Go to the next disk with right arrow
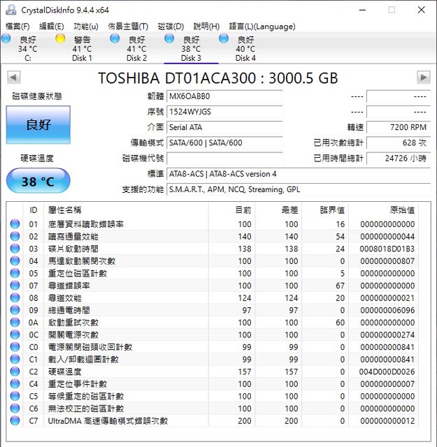The width and height of the screenshot is (437, 447). point(423,77)
